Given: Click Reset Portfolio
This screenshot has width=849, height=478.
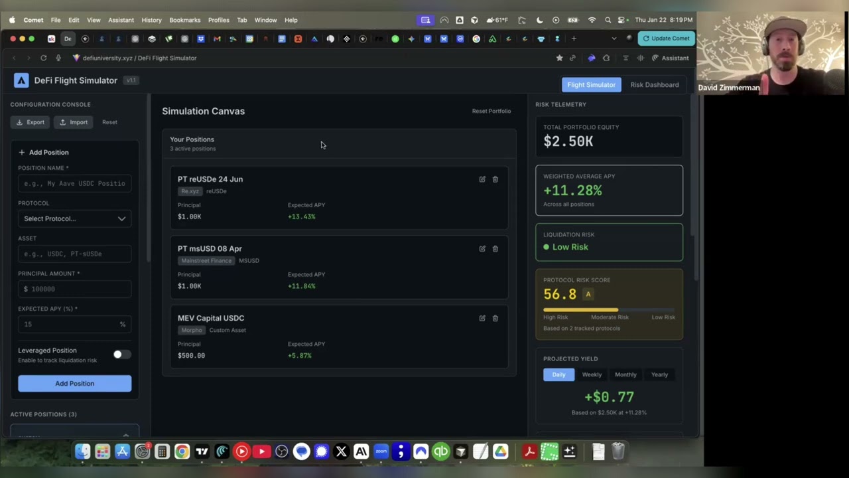Looking at the screenshot, I should click(491, 111).
